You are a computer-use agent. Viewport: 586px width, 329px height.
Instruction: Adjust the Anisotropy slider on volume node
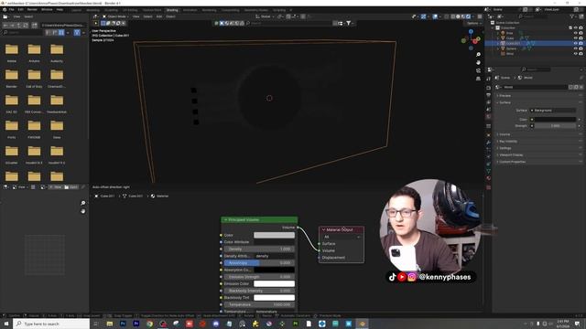pyautogui.click(x=259, y=263)
